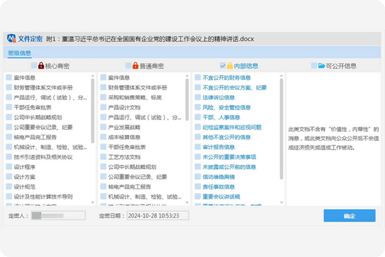The width and height of the screenshot is (385, 257).
Task: Select 不宜公开的财务信息 checkbox in 内部信息 list
Action: pyautogui.click(x=198, y=78)
